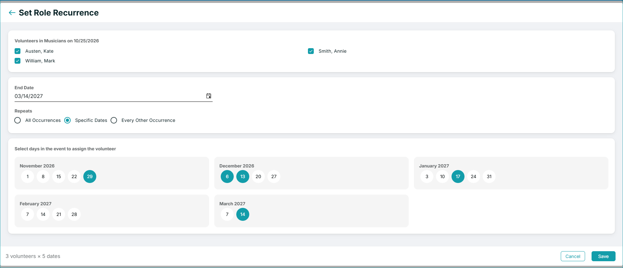Select Every Other Occurrence radio button
The image size is (623, 268).
[x=114, y=120]
